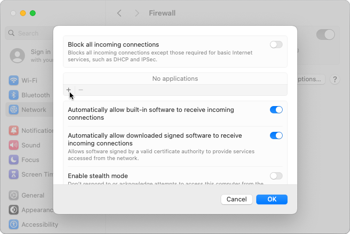Open Wi-Fi settings icon in sidebar
This screenshot has height=234, width=350.
pyautogui.click(x=14, y=80)
